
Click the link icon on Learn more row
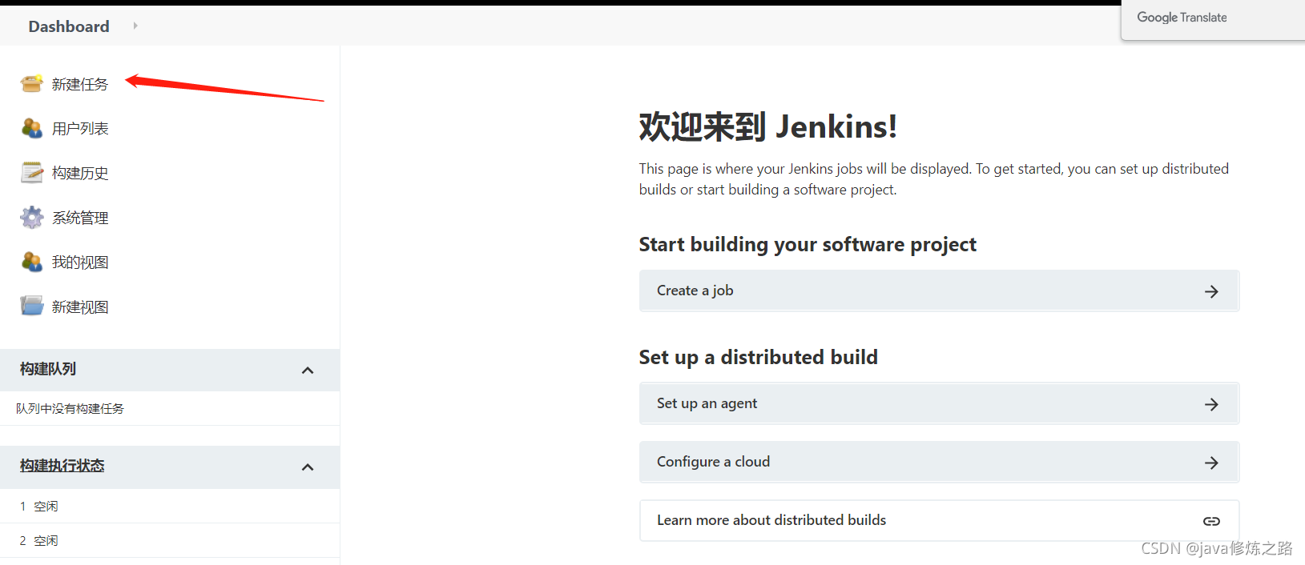tap(1211, 521)
